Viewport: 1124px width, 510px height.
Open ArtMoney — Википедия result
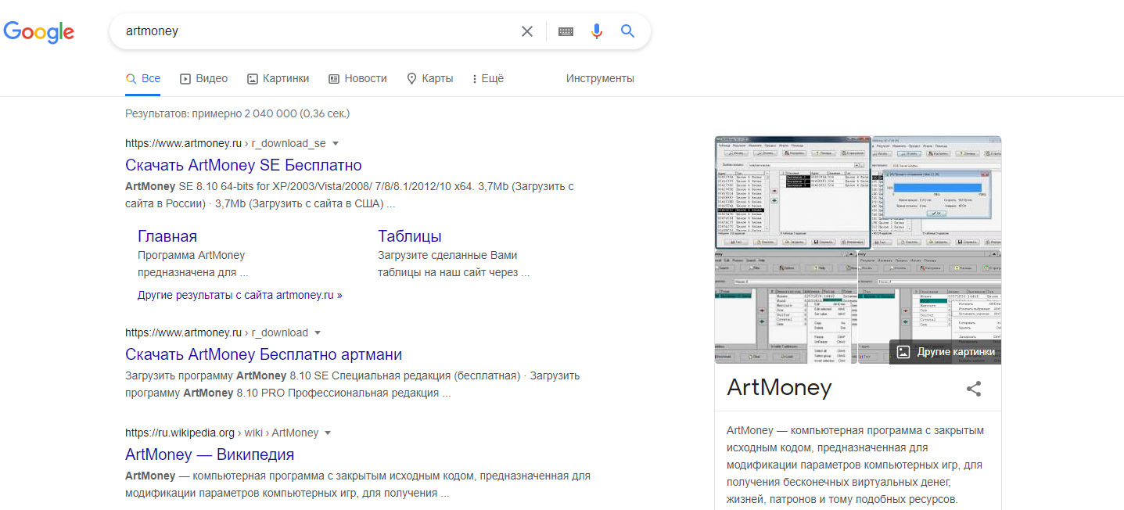(x=210, y=454)
